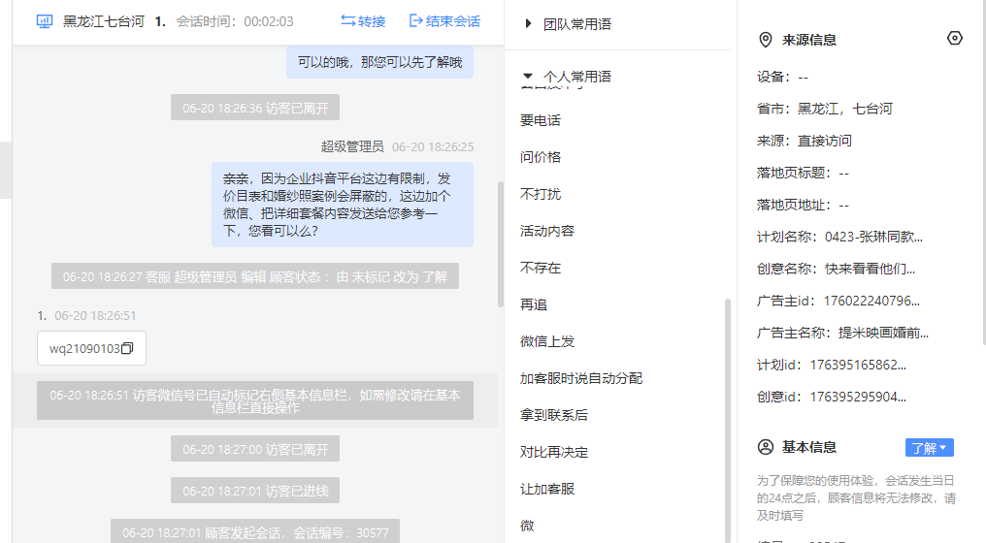Viewport: 986px width, 543px height.
Task: Click the system notice 06-20 18:26:36 访客已离开
Action: (x=255, y=108)
